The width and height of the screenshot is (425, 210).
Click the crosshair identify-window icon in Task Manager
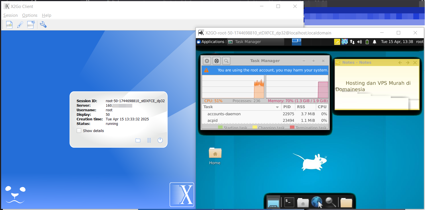pos(217,61)
